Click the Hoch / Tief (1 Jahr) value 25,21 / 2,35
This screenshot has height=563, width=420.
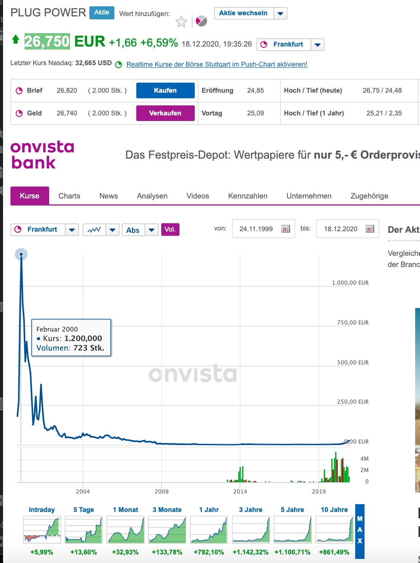[x=384, y=113]
